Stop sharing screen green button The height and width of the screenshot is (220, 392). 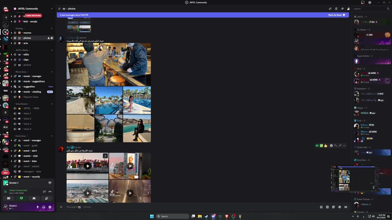coord(21,198)
